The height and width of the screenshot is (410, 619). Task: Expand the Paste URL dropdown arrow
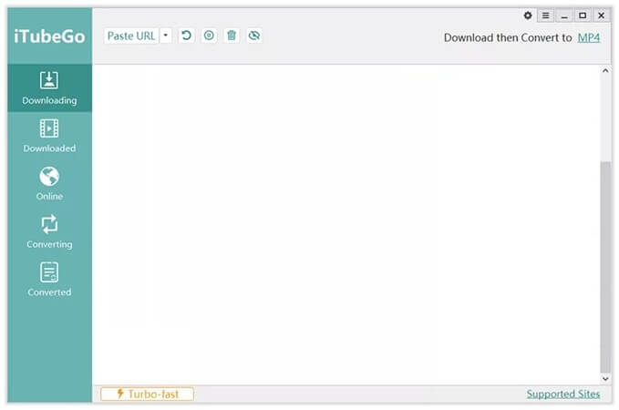[166, 36]
